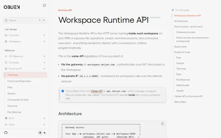
Task: Switch to dark theme moon toggle
Action: click(x=45, y=132)
